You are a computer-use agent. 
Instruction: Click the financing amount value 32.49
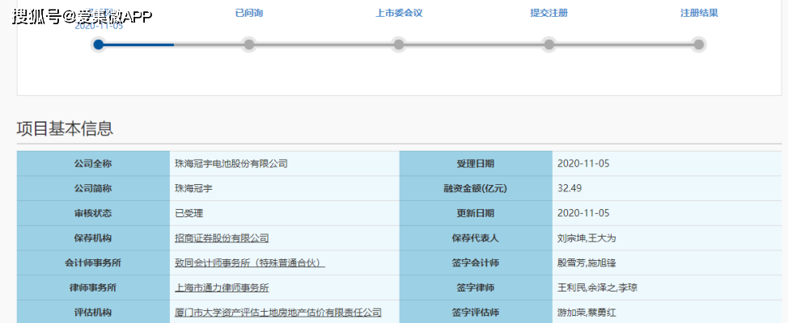tap(570, 188)
